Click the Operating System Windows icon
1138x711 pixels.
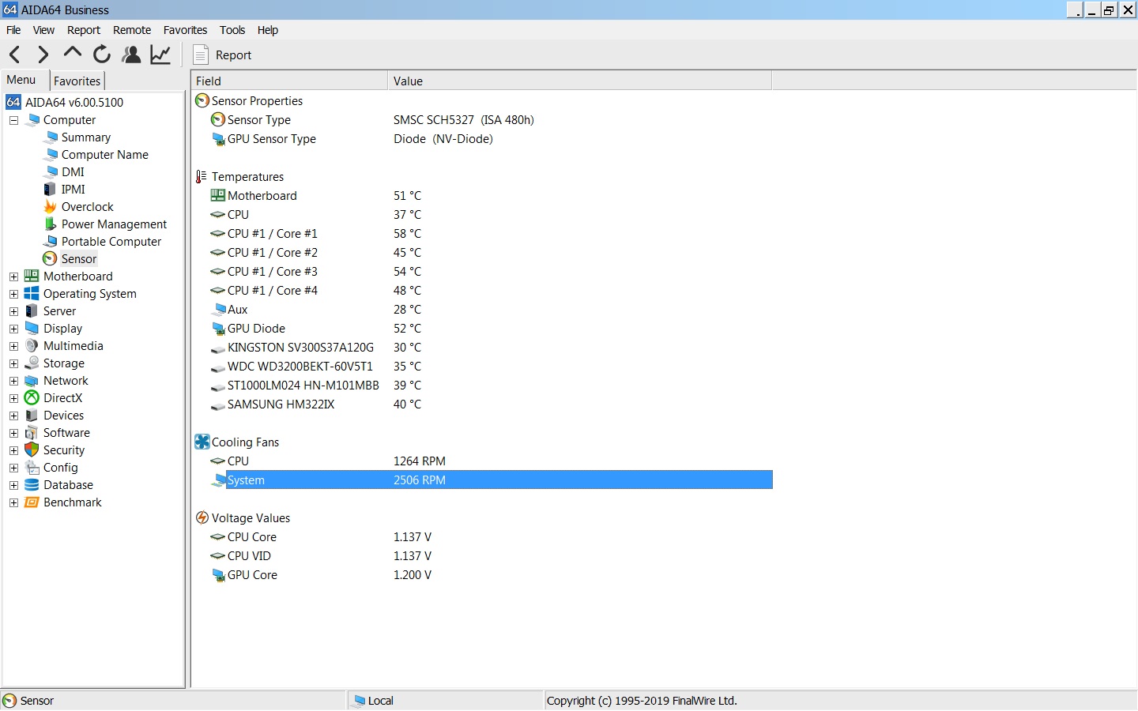(32, 293)
